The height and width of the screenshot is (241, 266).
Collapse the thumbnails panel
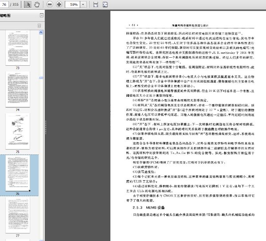click(x=42, y=16)
